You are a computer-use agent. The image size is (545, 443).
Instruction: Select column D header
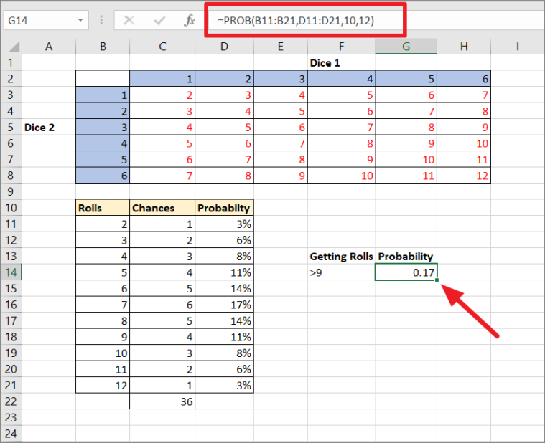224,46
